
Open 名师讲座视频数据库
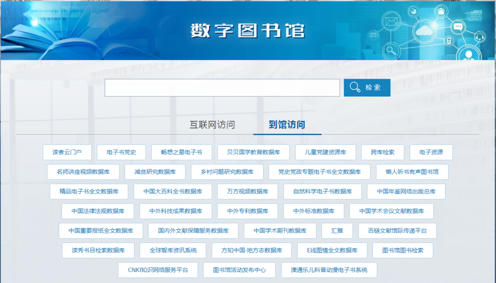click(x=83, y=172)
